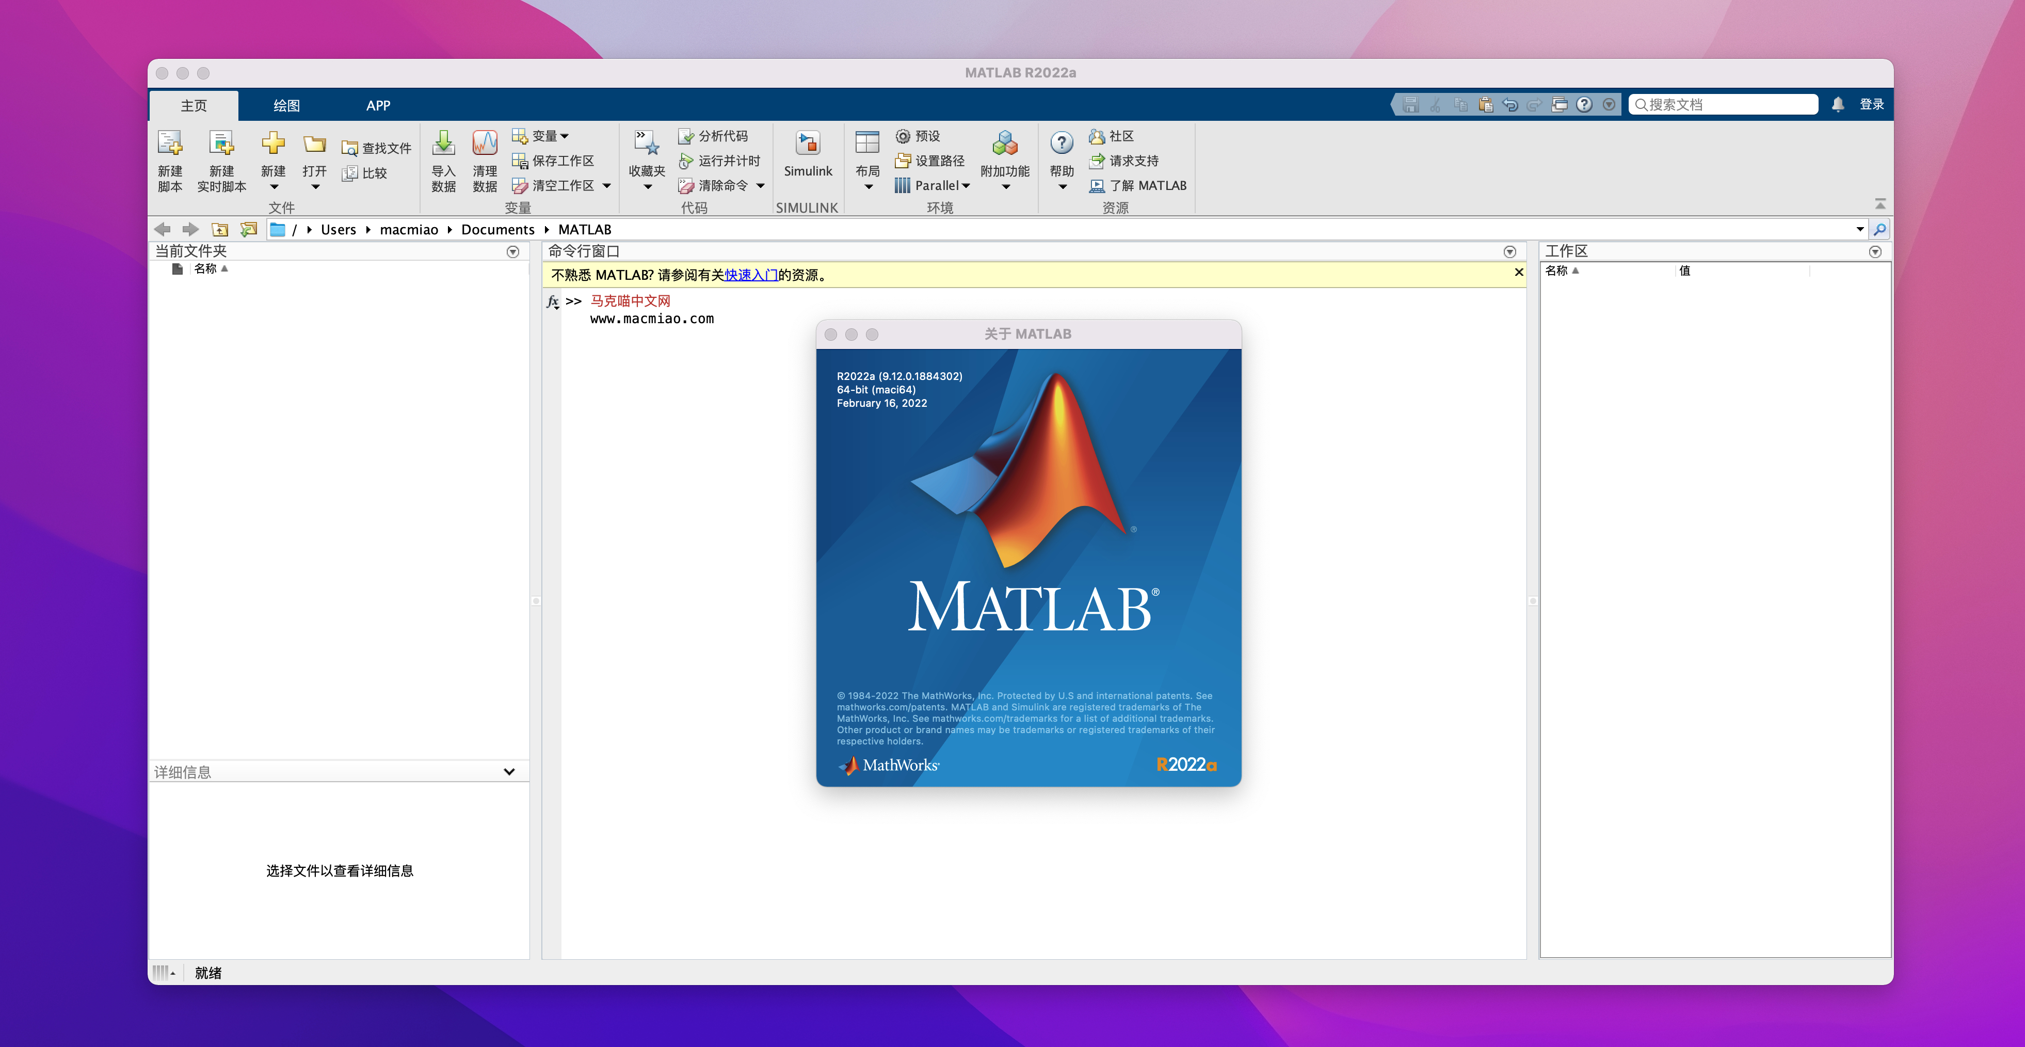Image resolution: width=2025 pixels, height=1047 pixels.
Task: Click the 附加功能 (Add-Ons) icon
Action: [x=1005, y=143]
